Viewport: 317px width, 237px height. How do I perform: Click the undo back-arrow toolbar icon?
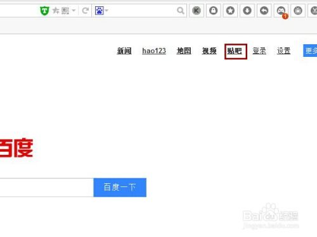click(x=264, y=10)
